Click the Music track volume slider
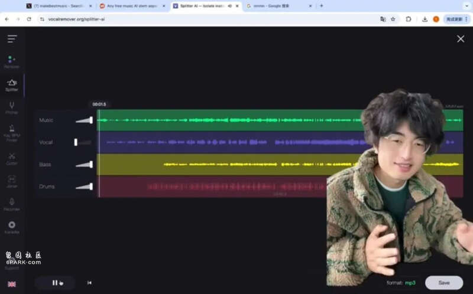The width and height of the screenshot is (473, 294). (84, 120)
